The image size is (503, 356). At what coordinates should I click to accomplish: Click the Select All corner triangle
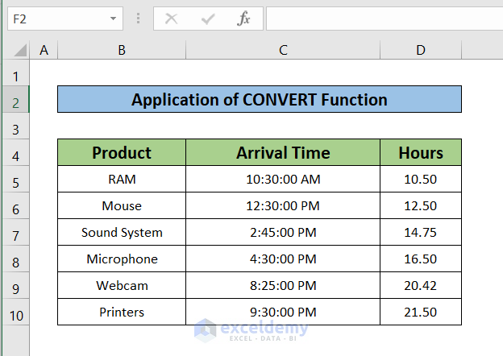20,50
